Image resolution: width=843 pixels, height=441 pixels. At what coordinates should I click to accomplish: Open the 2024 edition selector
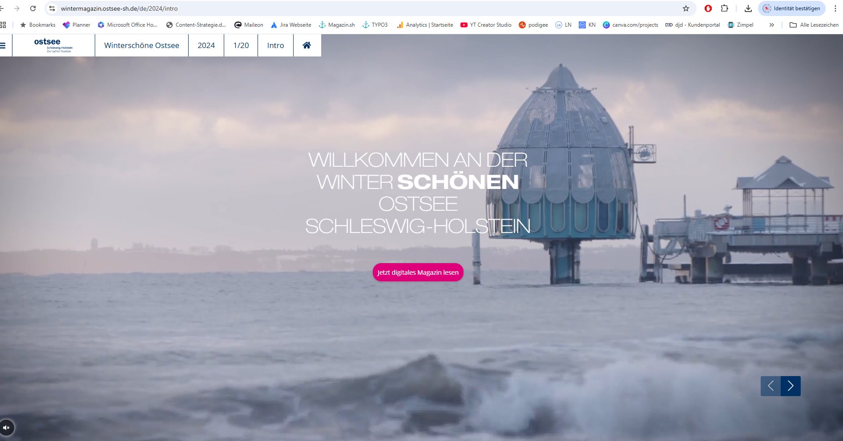206,45
